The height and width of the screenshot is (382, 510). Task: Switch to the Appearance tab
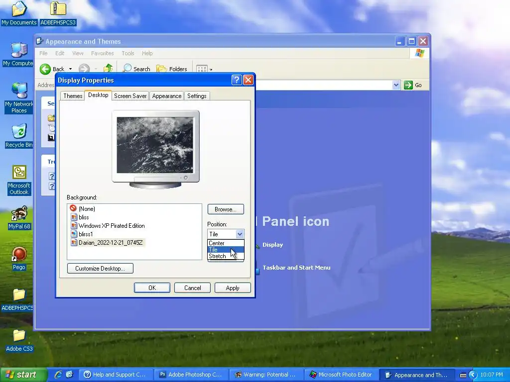click(166, 96)
